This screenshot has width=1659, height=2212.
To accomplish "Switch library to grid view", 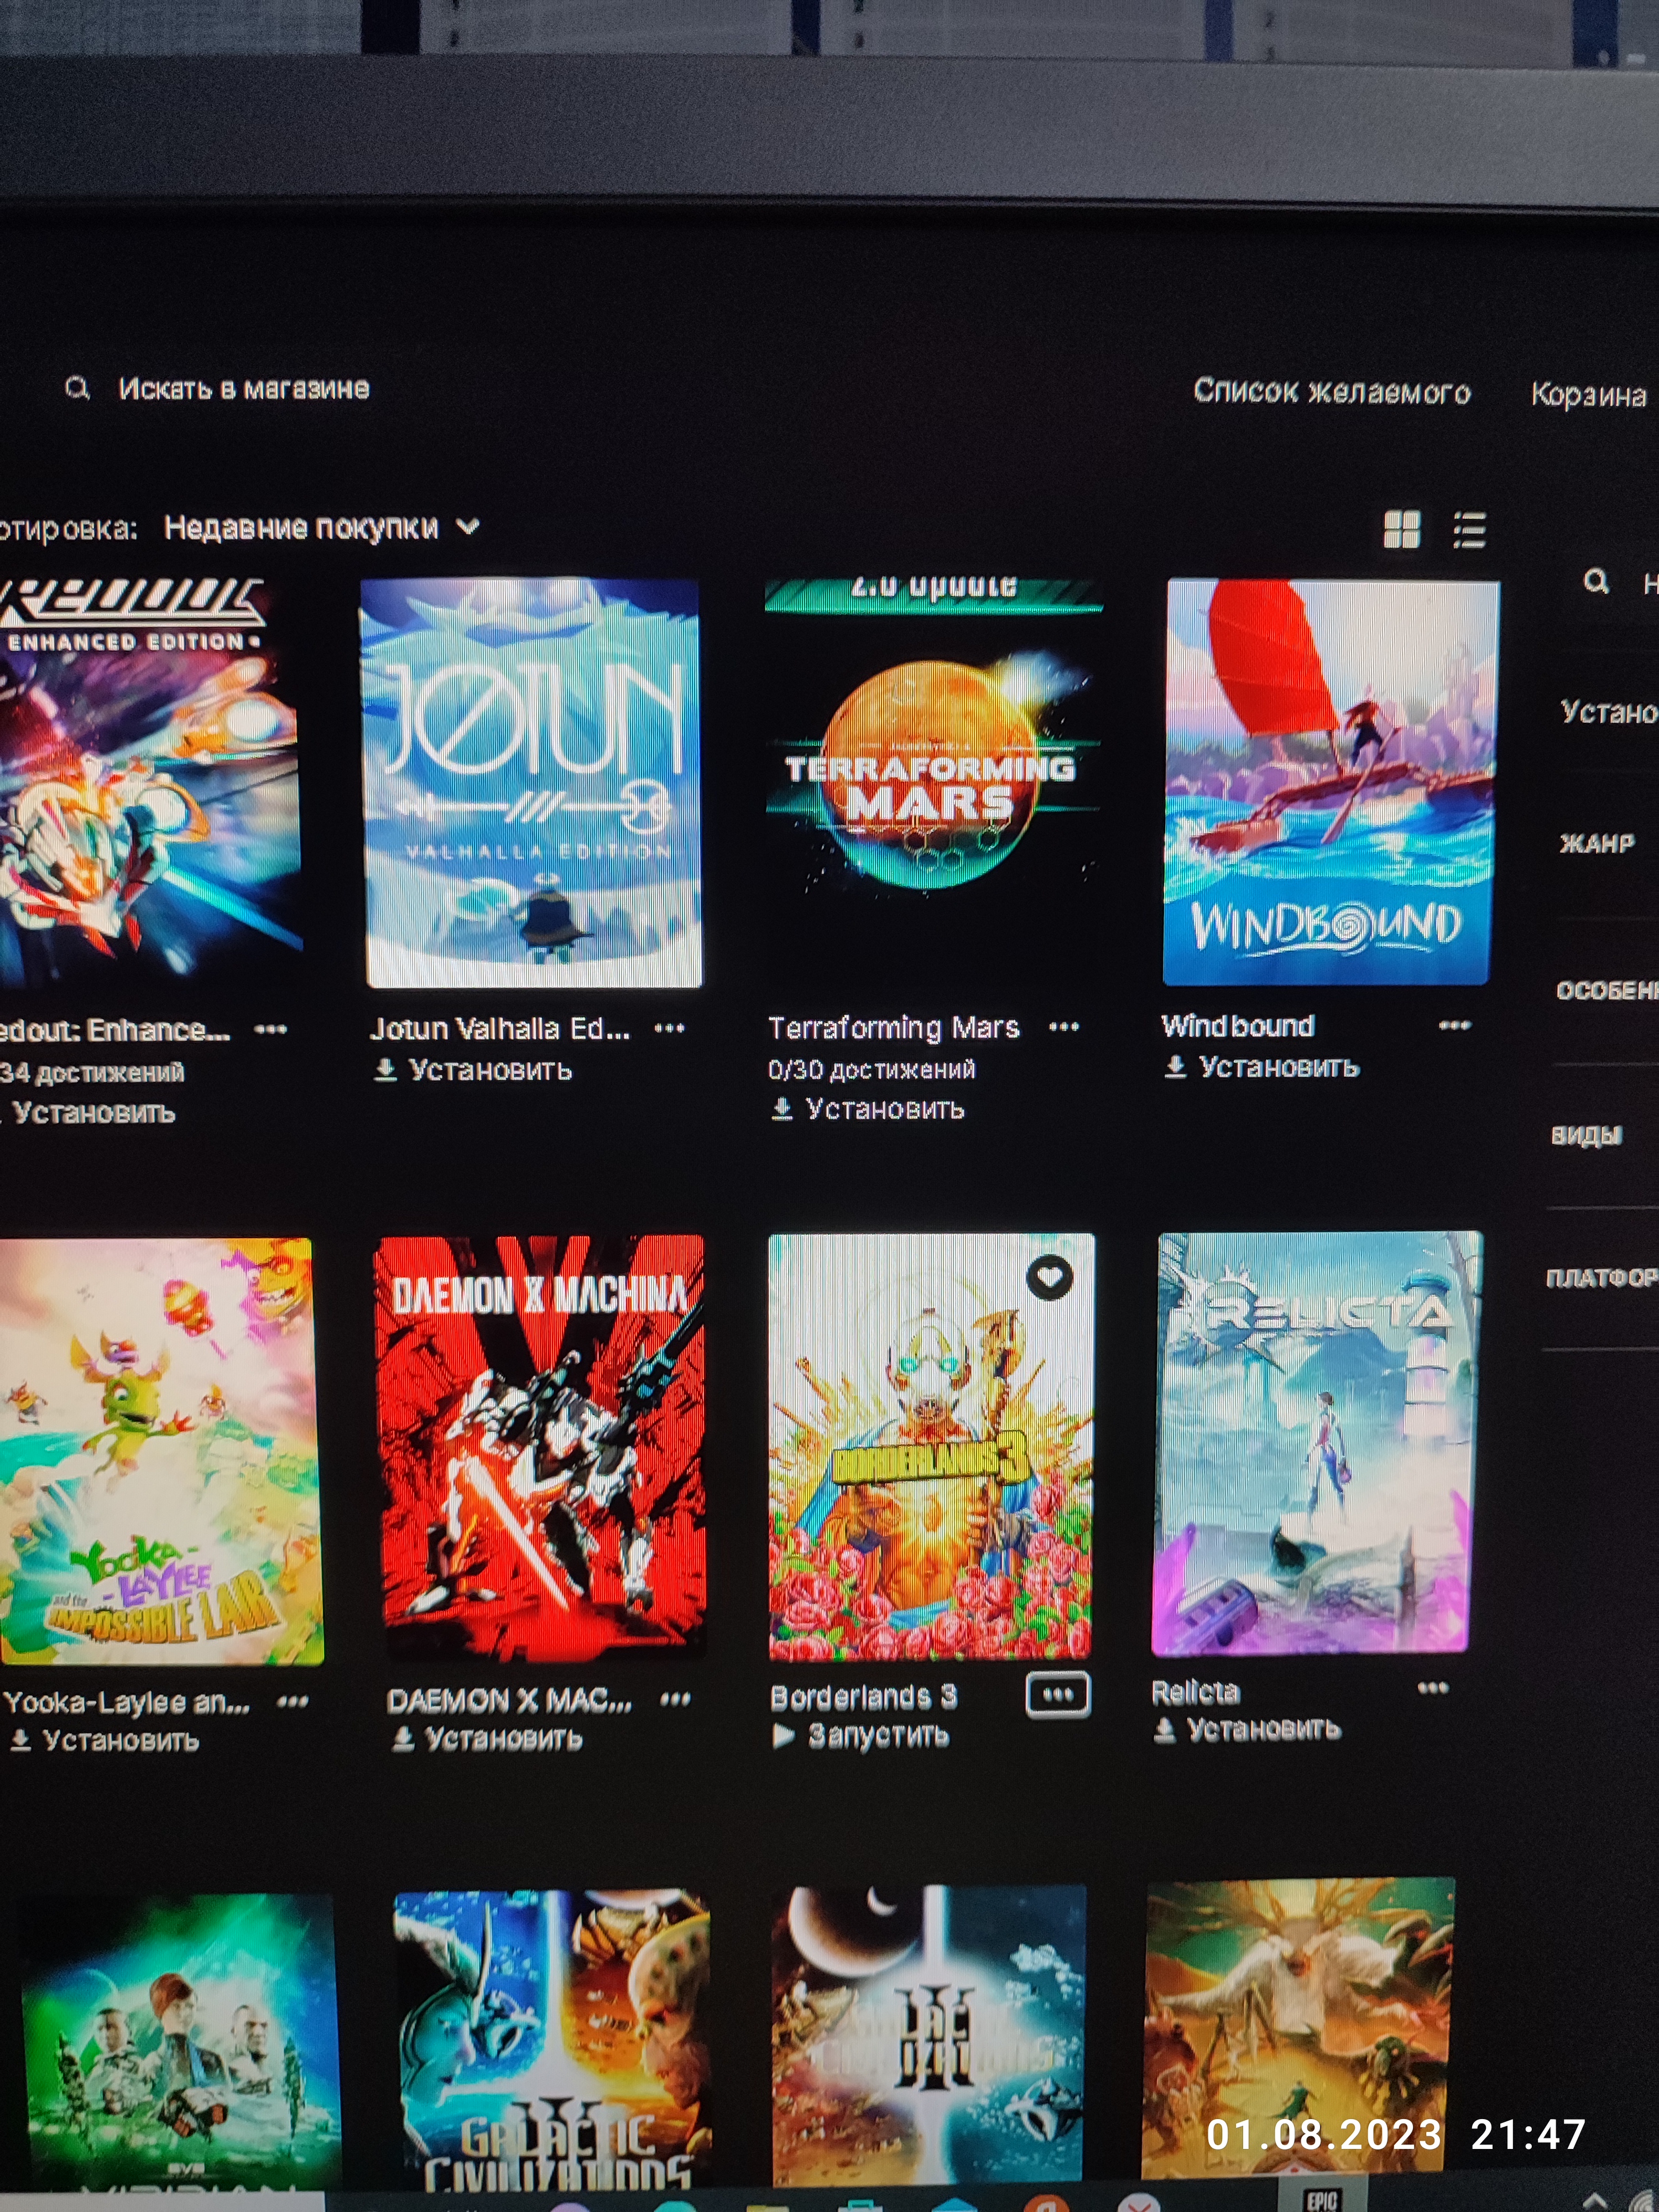I will [1401, 529].
